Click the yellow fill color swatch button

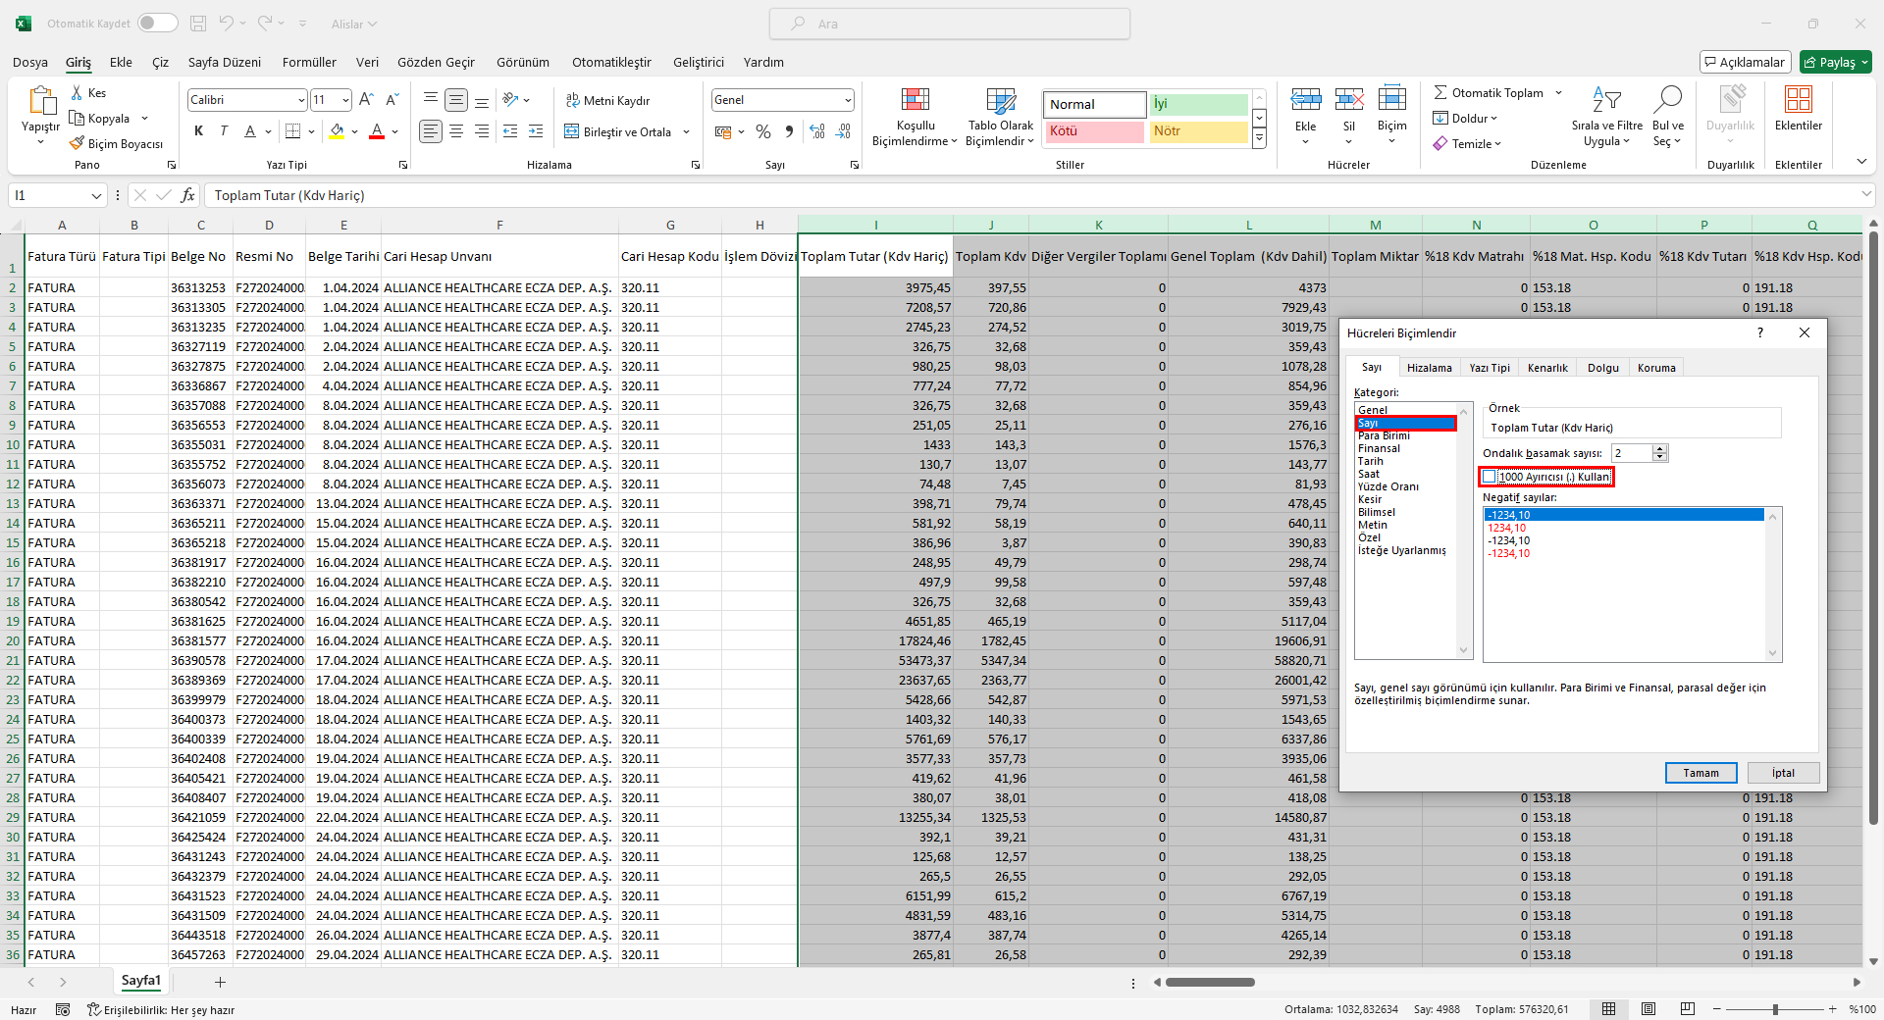(337, 131)
